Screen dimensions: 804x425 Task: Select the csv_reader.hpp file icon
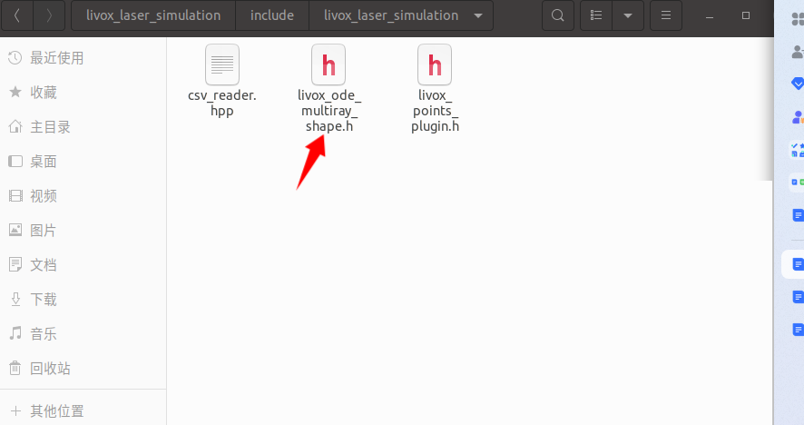pyautogui.click(x=222, y=64)
